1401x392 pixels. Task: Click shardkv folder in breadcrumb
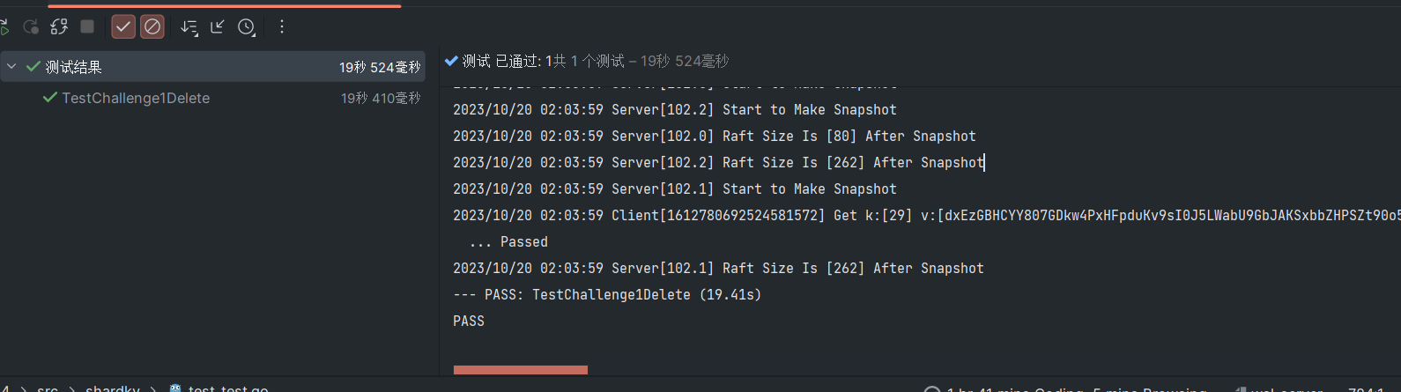coord(113,388)
